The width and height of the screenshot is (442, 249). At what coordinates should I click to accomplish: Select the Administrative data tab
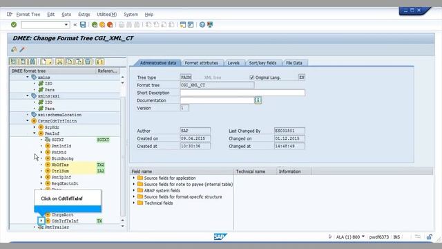click(x=158, y=63)
